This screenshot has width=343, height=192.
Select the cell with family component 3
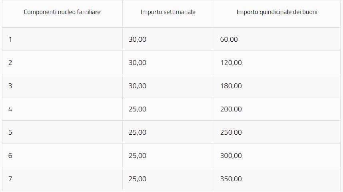point(10,86)
